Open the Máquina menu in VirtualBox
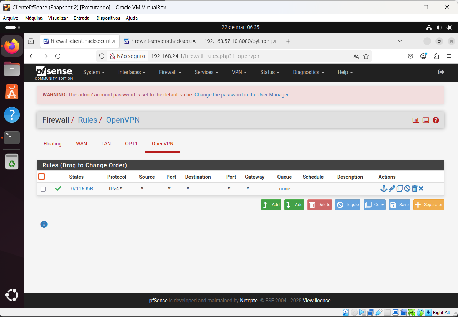Image resolution: width=458 pixels, height=317 pixels. (x=34, y=18)
